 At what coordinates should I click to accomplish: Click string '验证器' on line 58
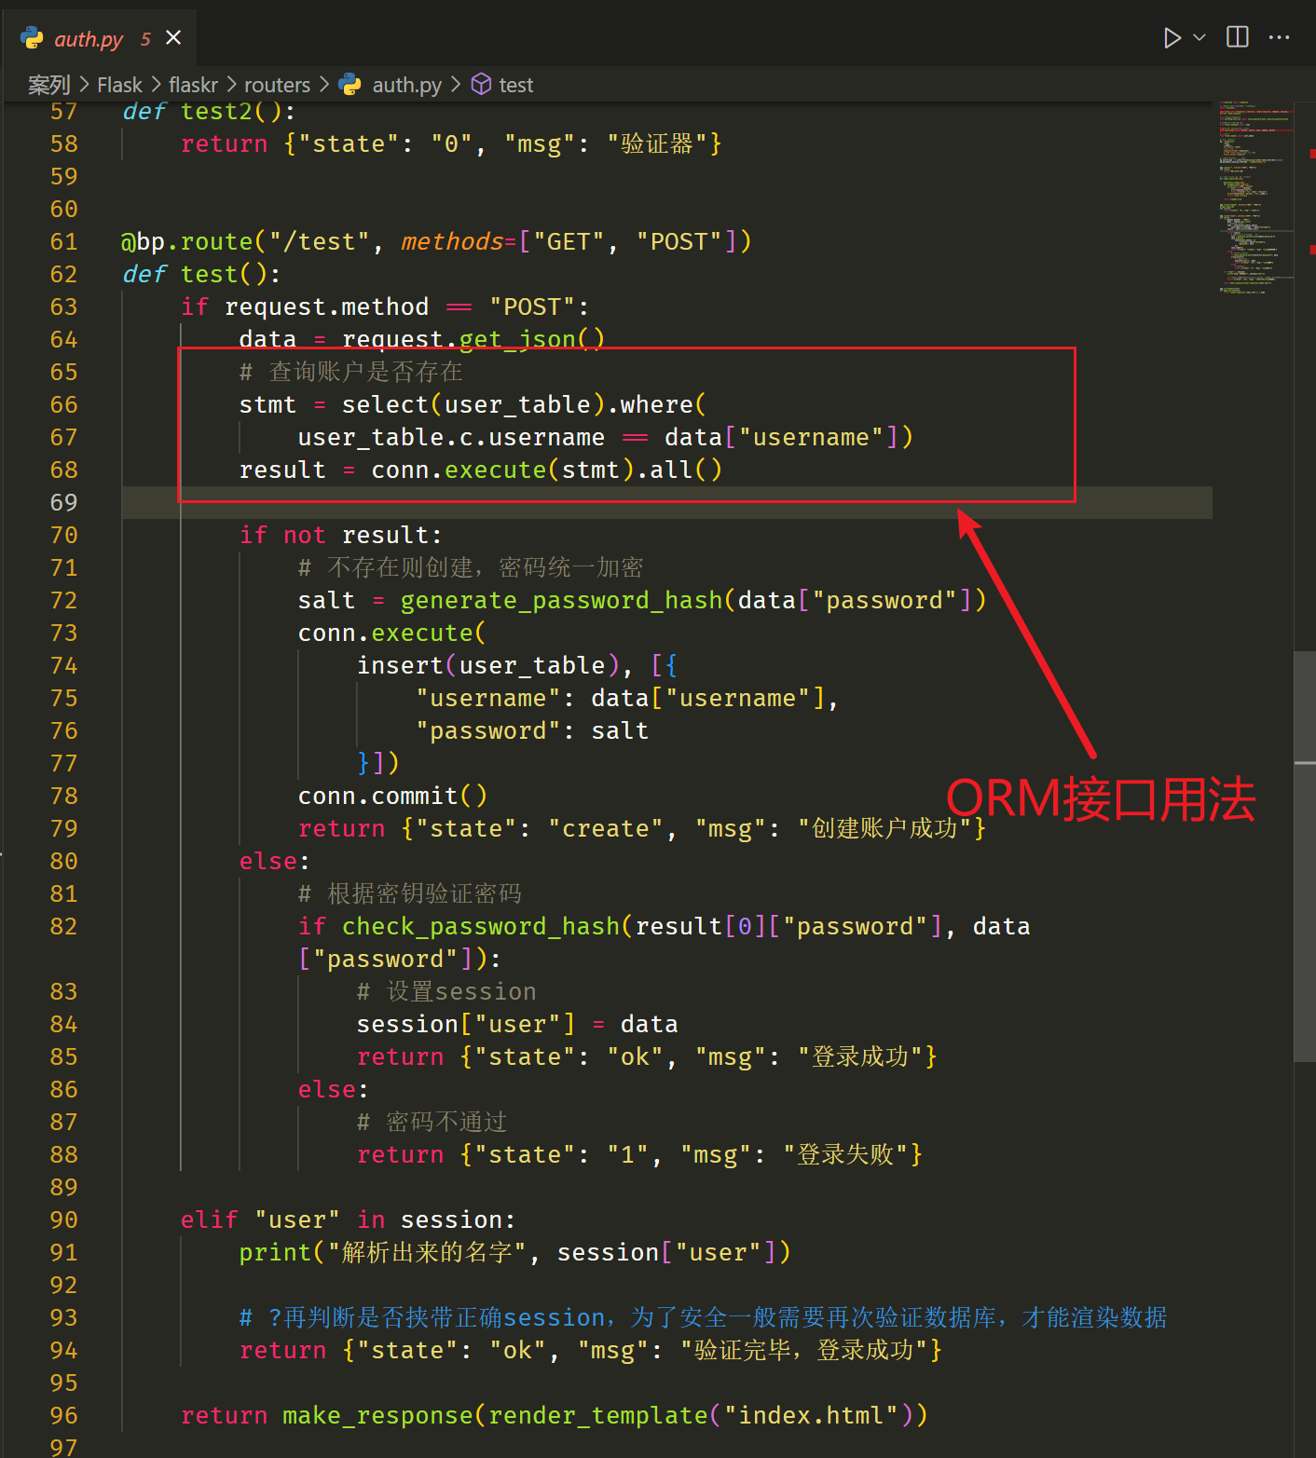[x=657, y=144]
